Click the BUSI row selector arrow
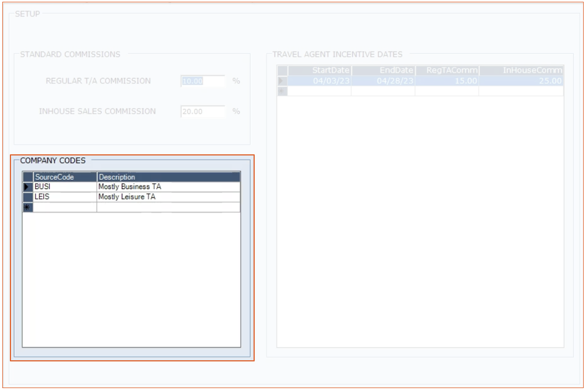 coord(27,187)
